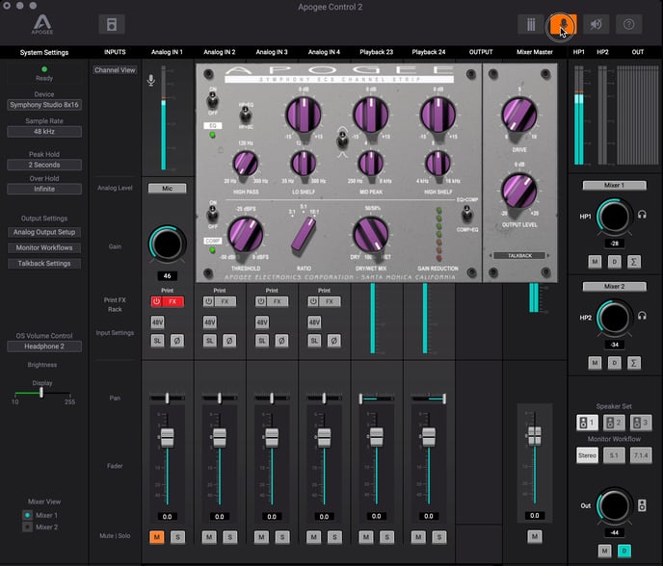Open Monitor Workflows settings
The width and height of the screenshot is (663, 566).
pyautogui.click(x=44, y=247)
